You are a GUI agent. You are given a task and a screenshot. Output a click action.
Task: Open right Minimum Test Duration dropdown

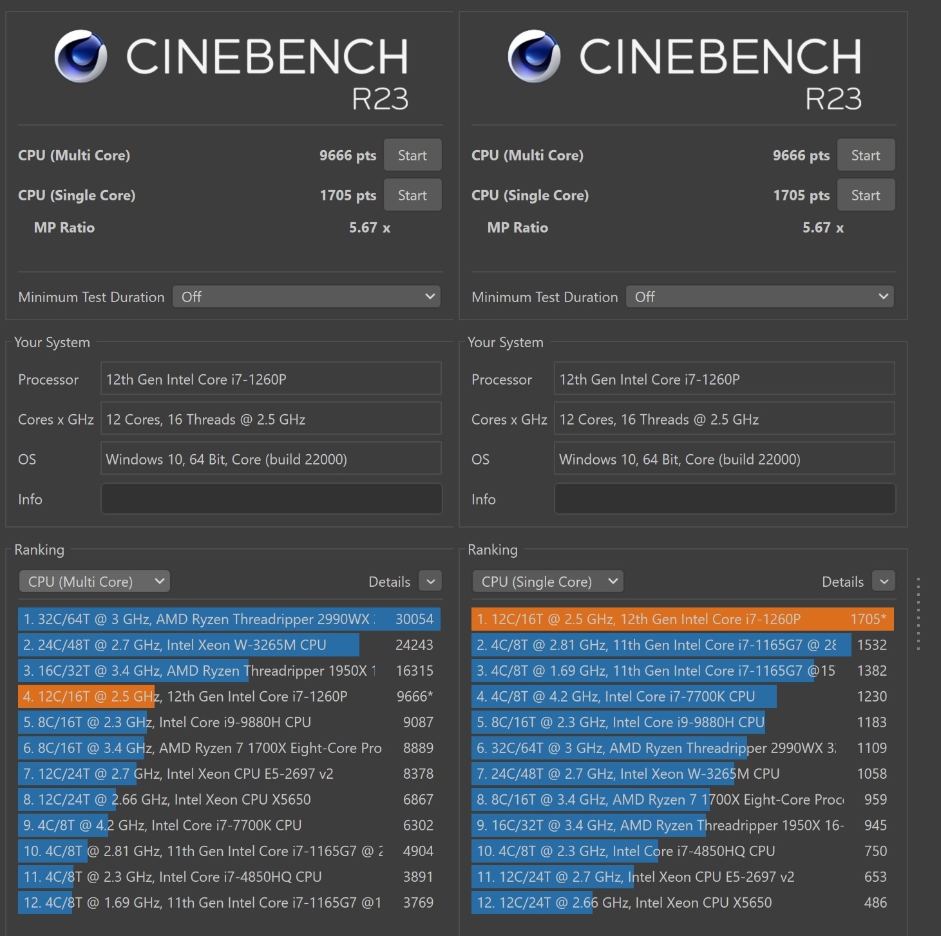760,297
